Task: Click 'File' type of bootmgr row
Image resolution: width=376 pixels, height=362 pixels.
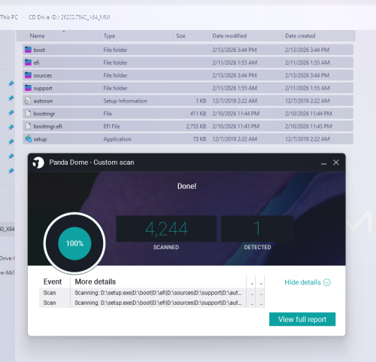Action: pos(108,114)
